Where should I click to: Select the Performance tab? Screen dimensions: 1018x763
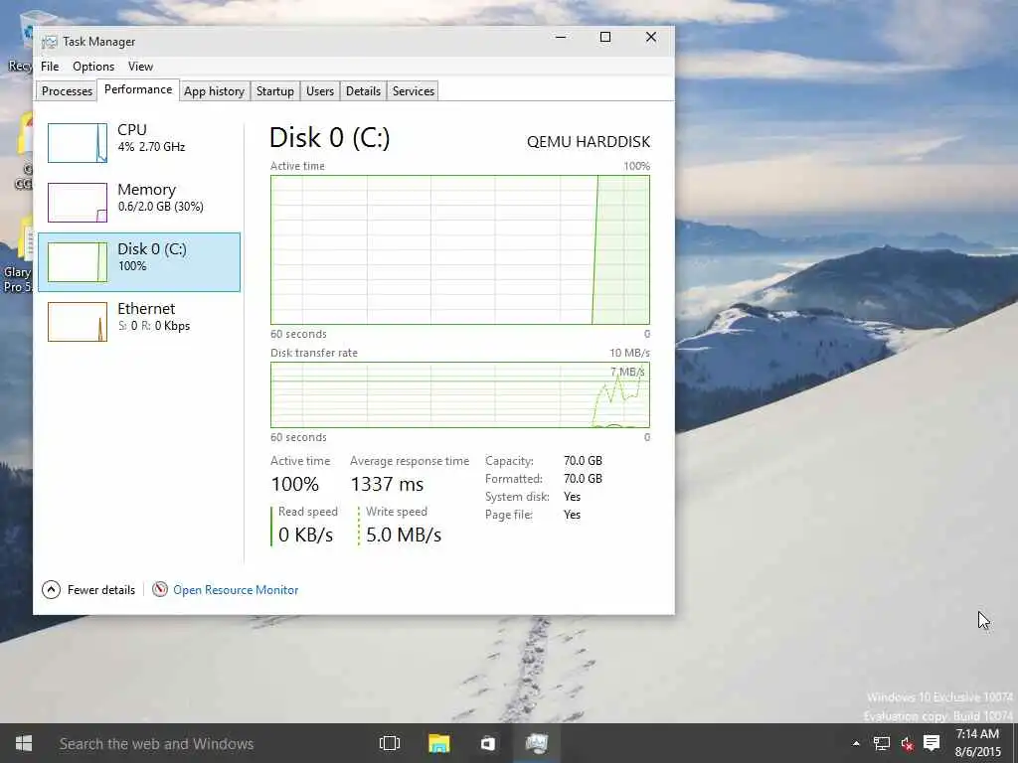tap(138, 89)
